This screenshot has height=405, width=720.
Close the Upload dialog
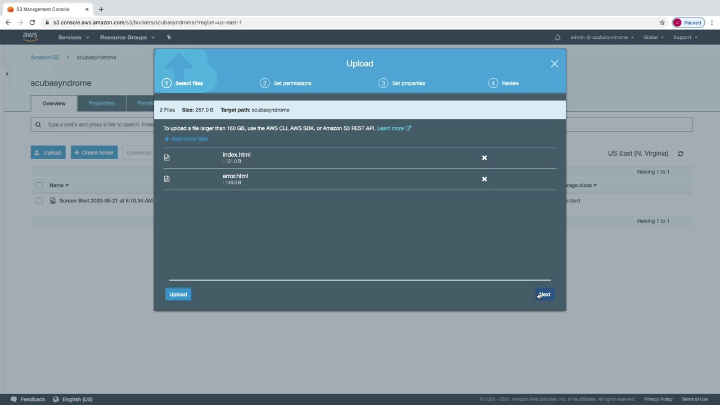[x=555, y=64]
